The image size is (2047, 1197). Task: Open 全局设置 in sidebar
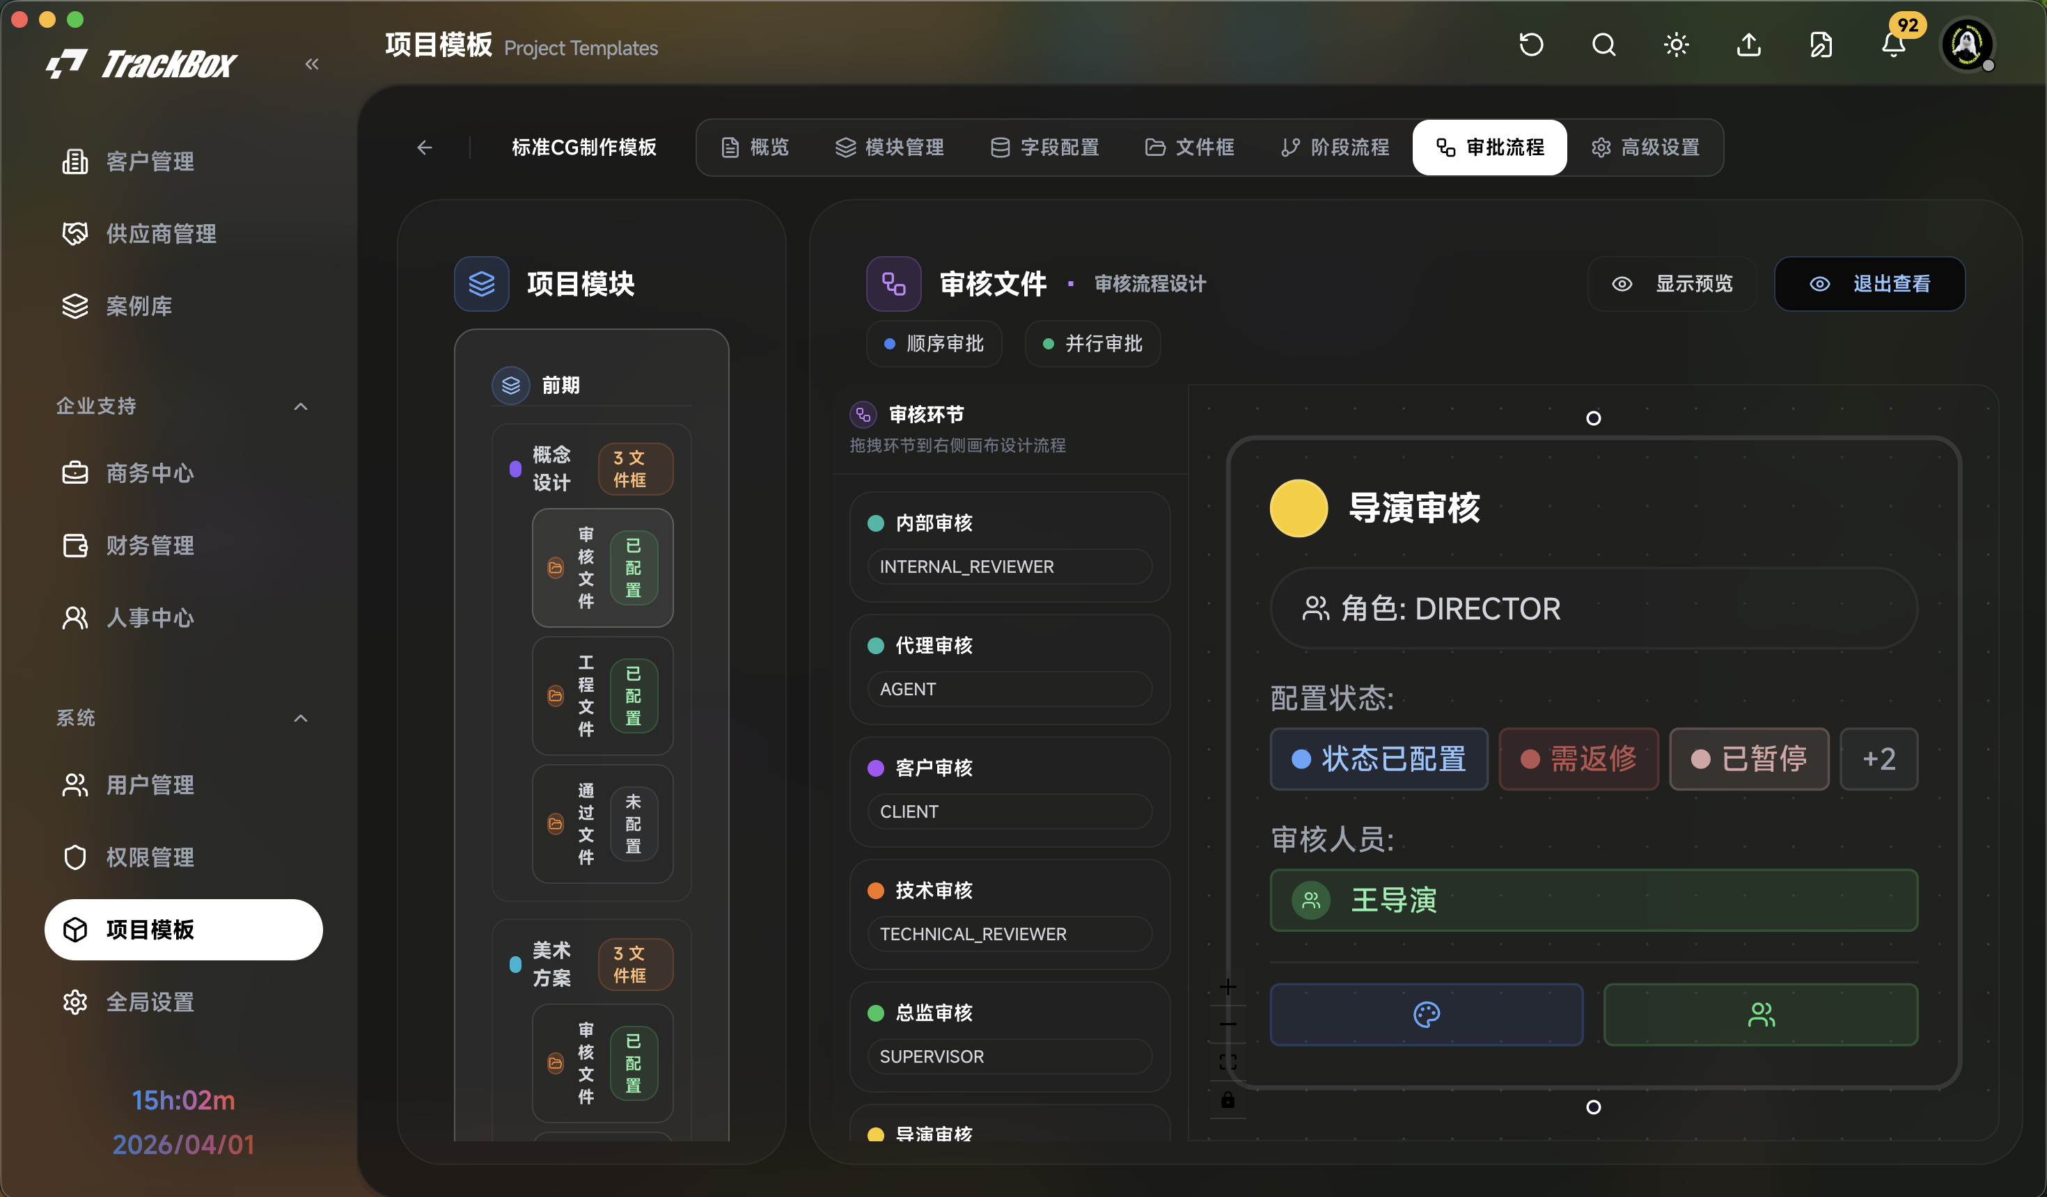point(184,1001)
